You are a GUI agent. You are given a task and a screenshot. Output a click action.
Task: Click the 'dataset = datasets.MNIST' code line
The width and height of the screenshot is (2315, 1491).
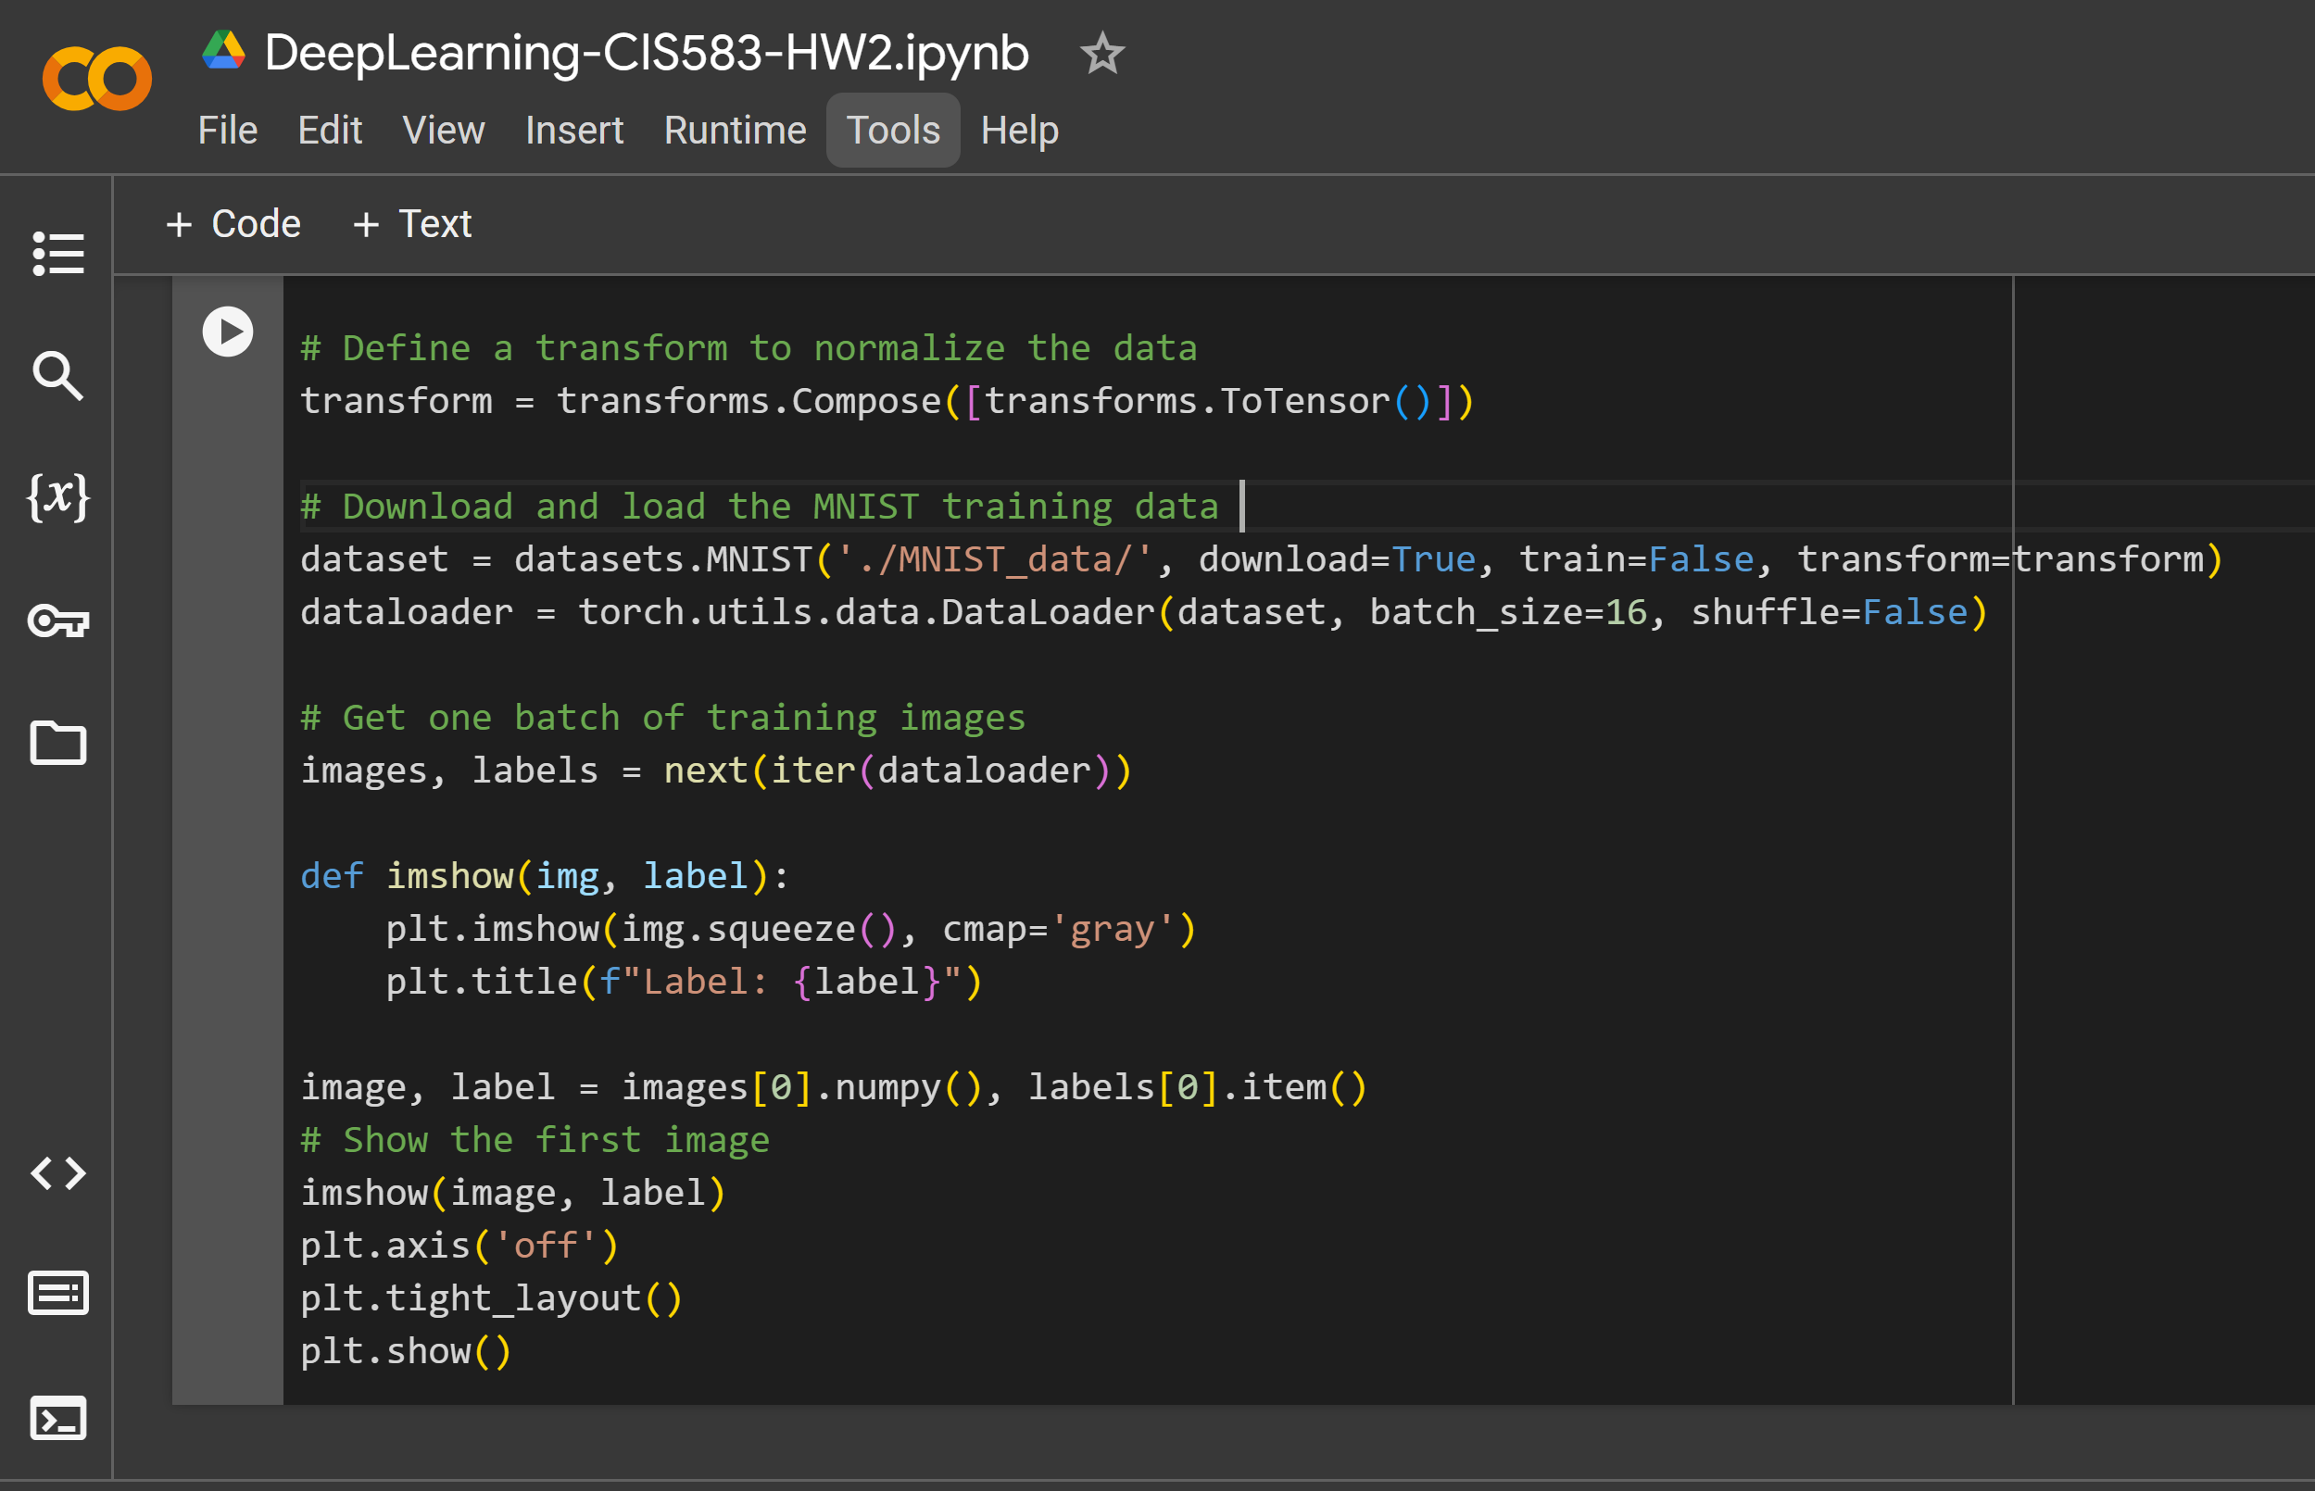coord(1262,559)
